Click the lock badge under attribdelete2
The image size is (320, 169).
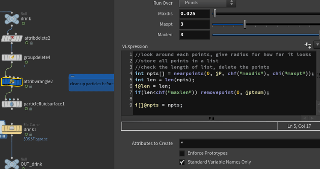(x=31, y=43)
